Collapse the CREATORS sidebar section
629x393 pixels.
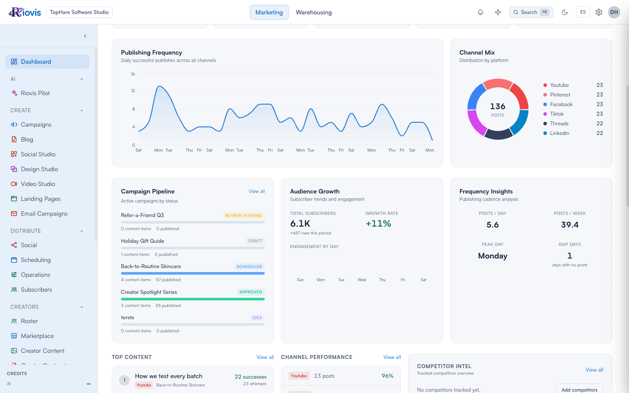[82, 307]
